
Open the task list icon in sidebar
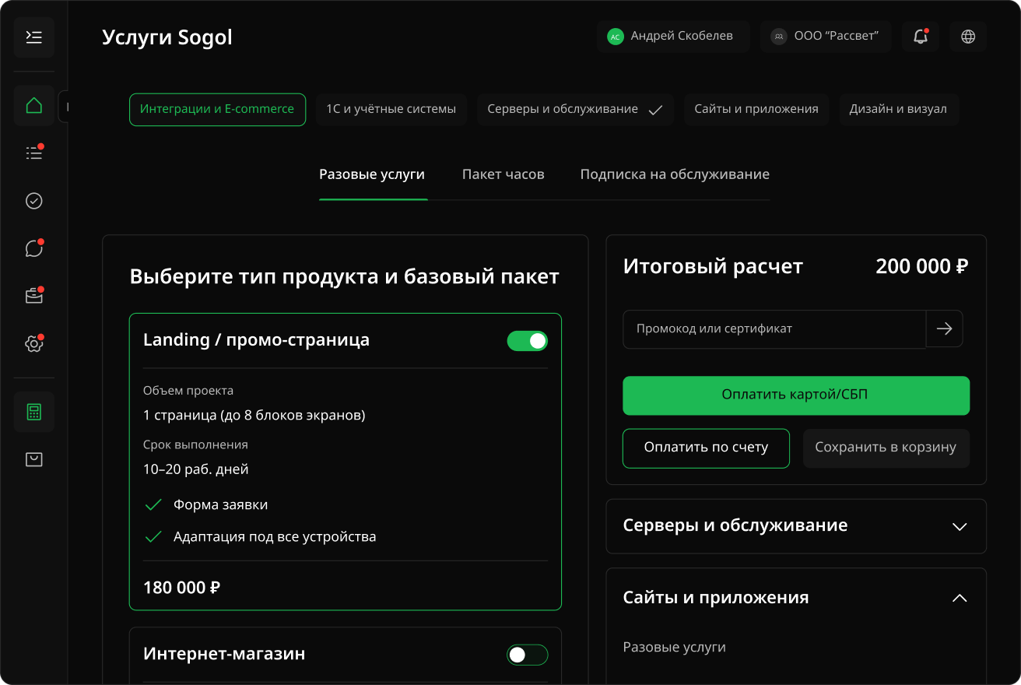[x=34, y=153]
